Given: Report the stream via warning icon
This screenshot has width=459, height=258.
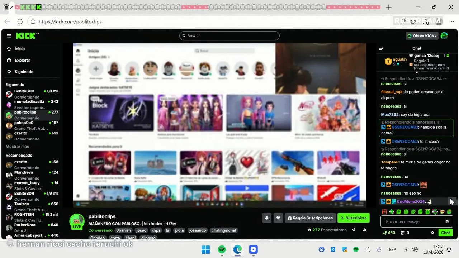Looking at the screenshot, I should click(x=365, y=230).
